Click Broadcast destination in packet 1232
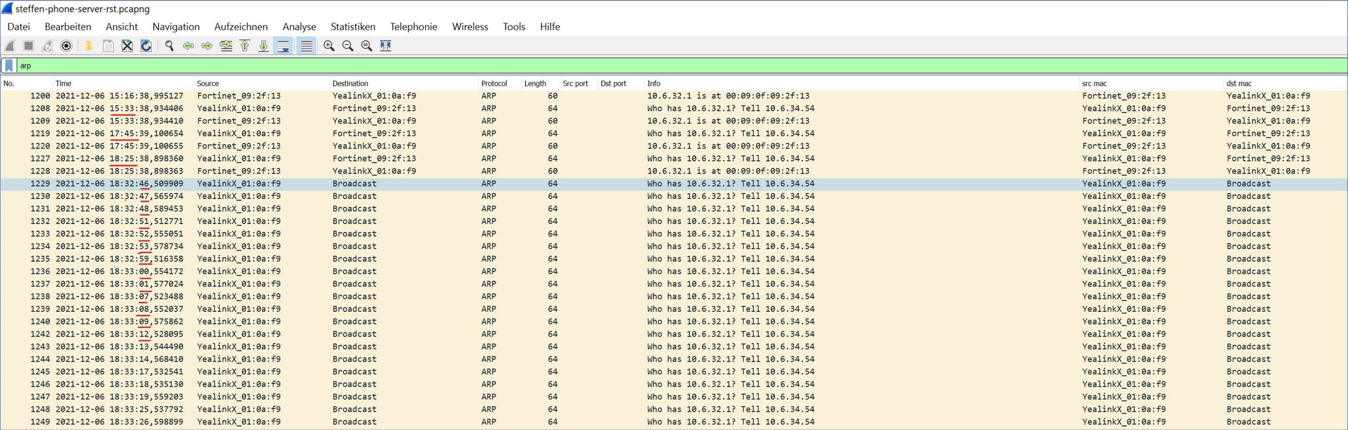Viewport: 1348px width, 430px height. 354,221
